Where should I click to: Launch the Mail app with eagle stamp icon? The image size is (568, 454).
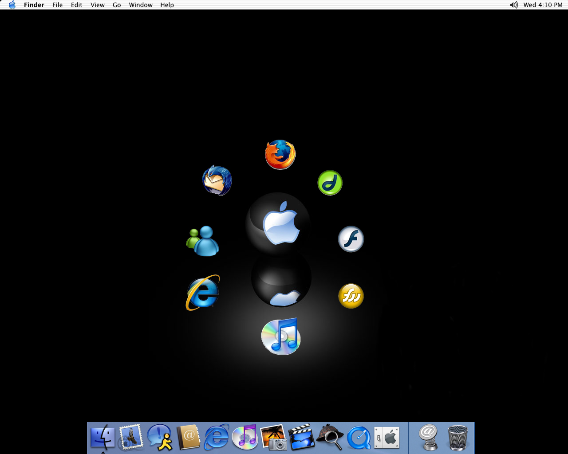pos(131,437)
